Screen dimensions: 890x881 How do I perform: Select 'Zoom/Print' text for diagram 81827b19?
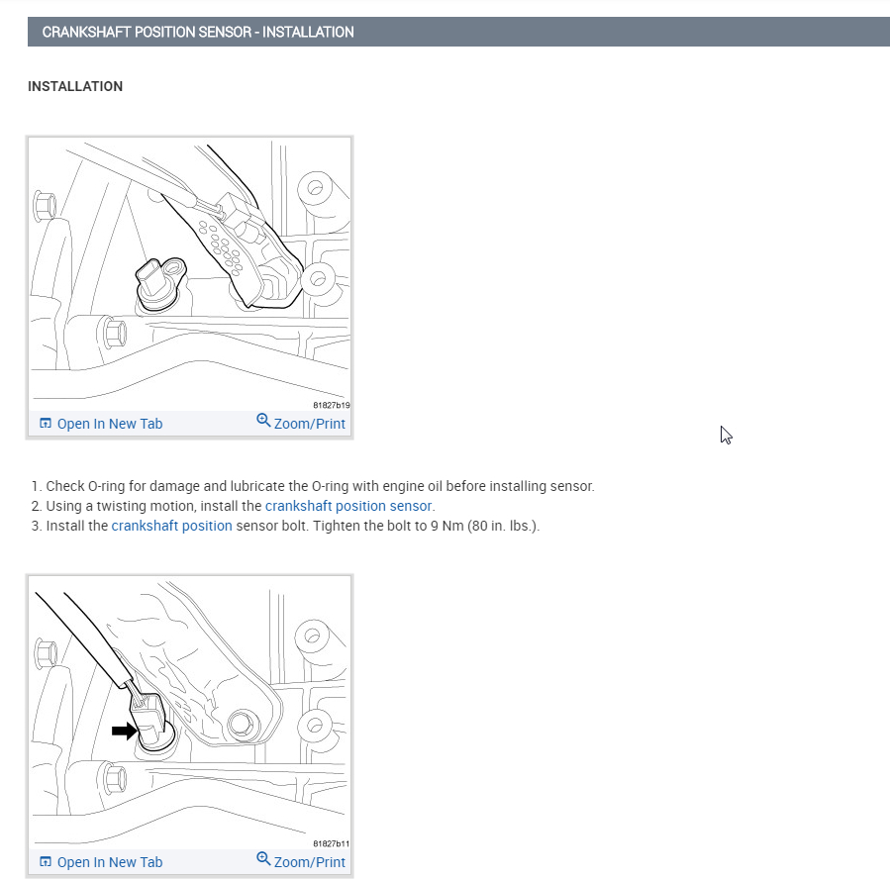tap(309, 424)
